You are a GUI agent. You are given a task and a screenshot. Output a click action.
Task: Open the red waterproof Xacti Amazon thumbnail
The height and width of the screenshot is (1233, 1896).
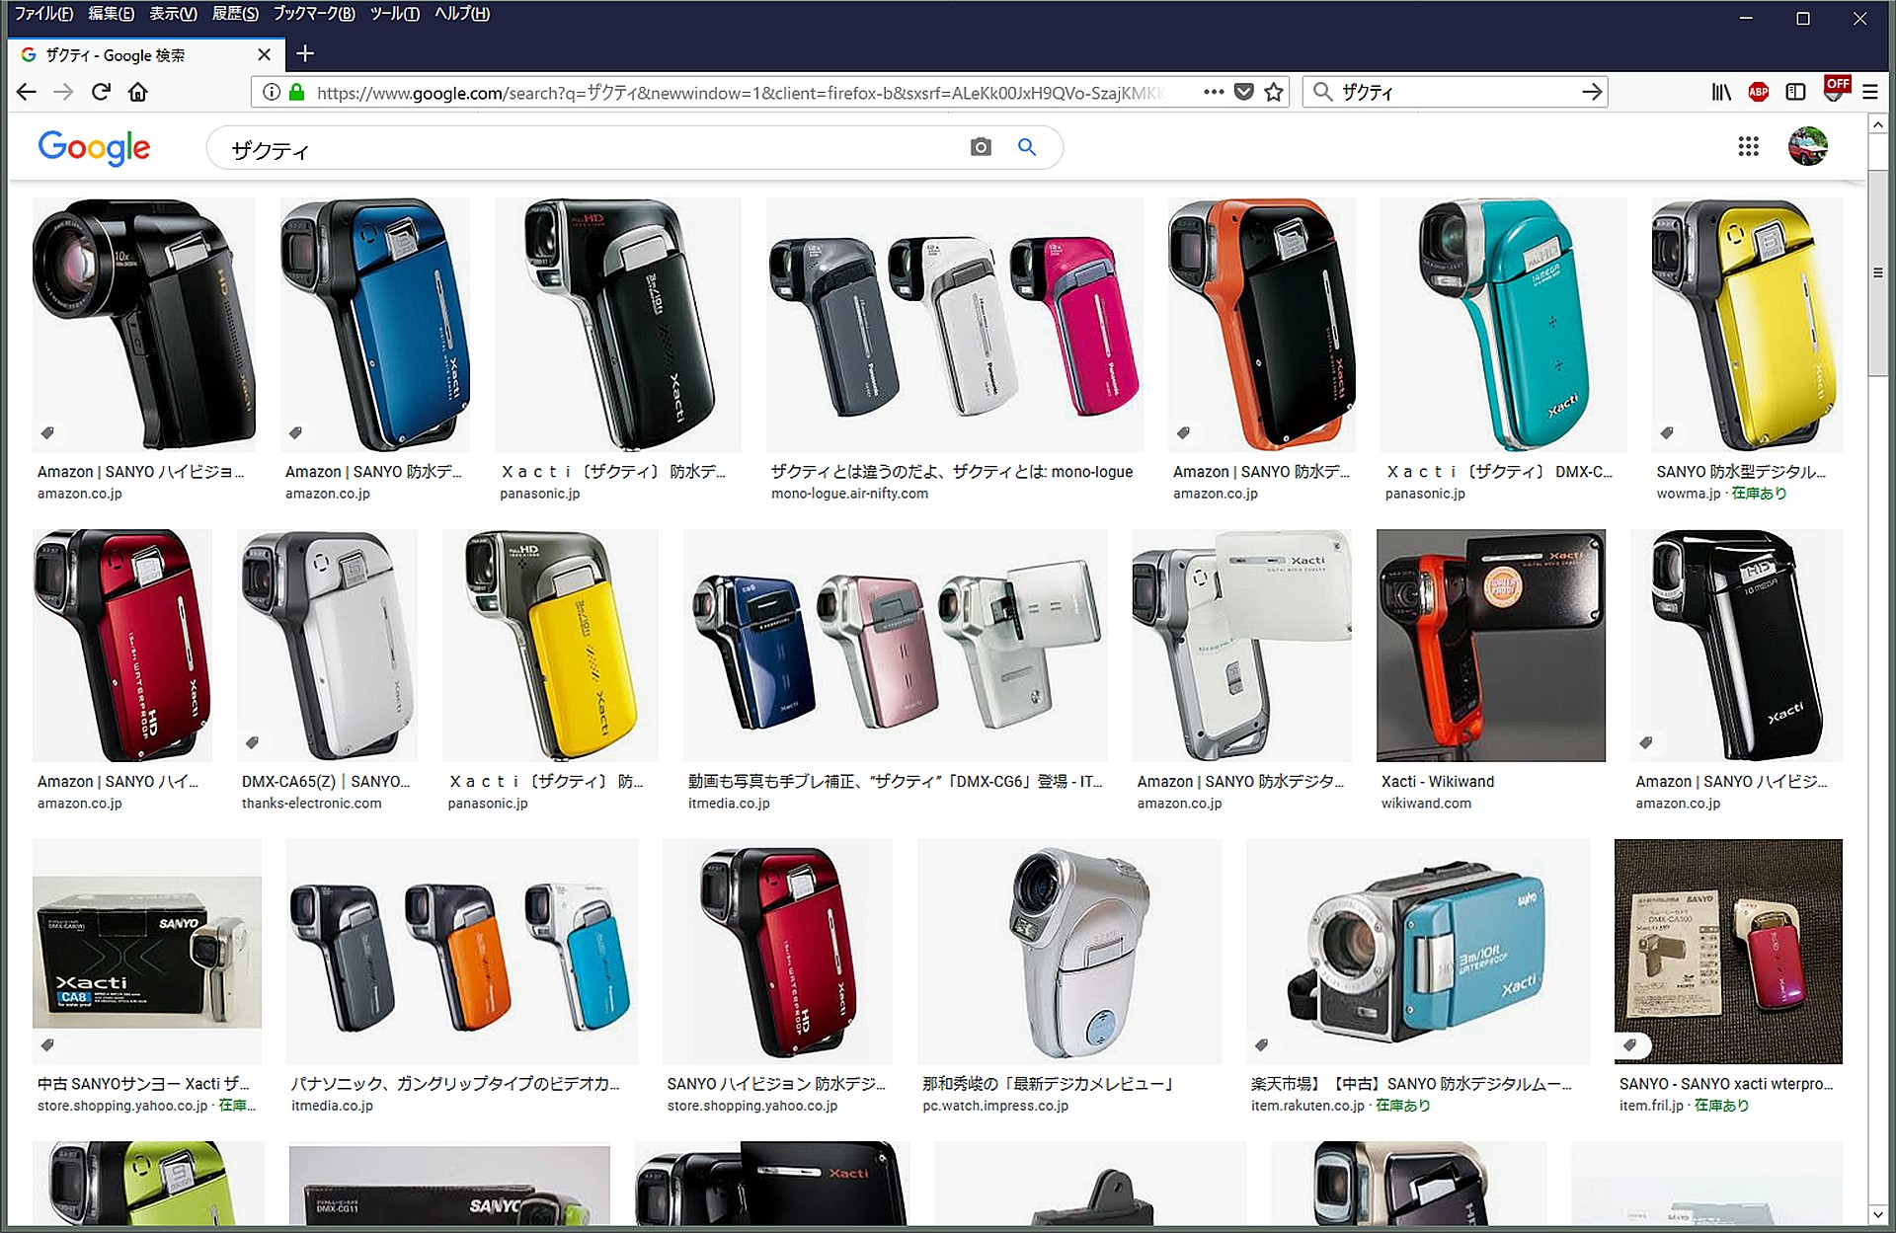pyautogui.click(x=122, y=646)
